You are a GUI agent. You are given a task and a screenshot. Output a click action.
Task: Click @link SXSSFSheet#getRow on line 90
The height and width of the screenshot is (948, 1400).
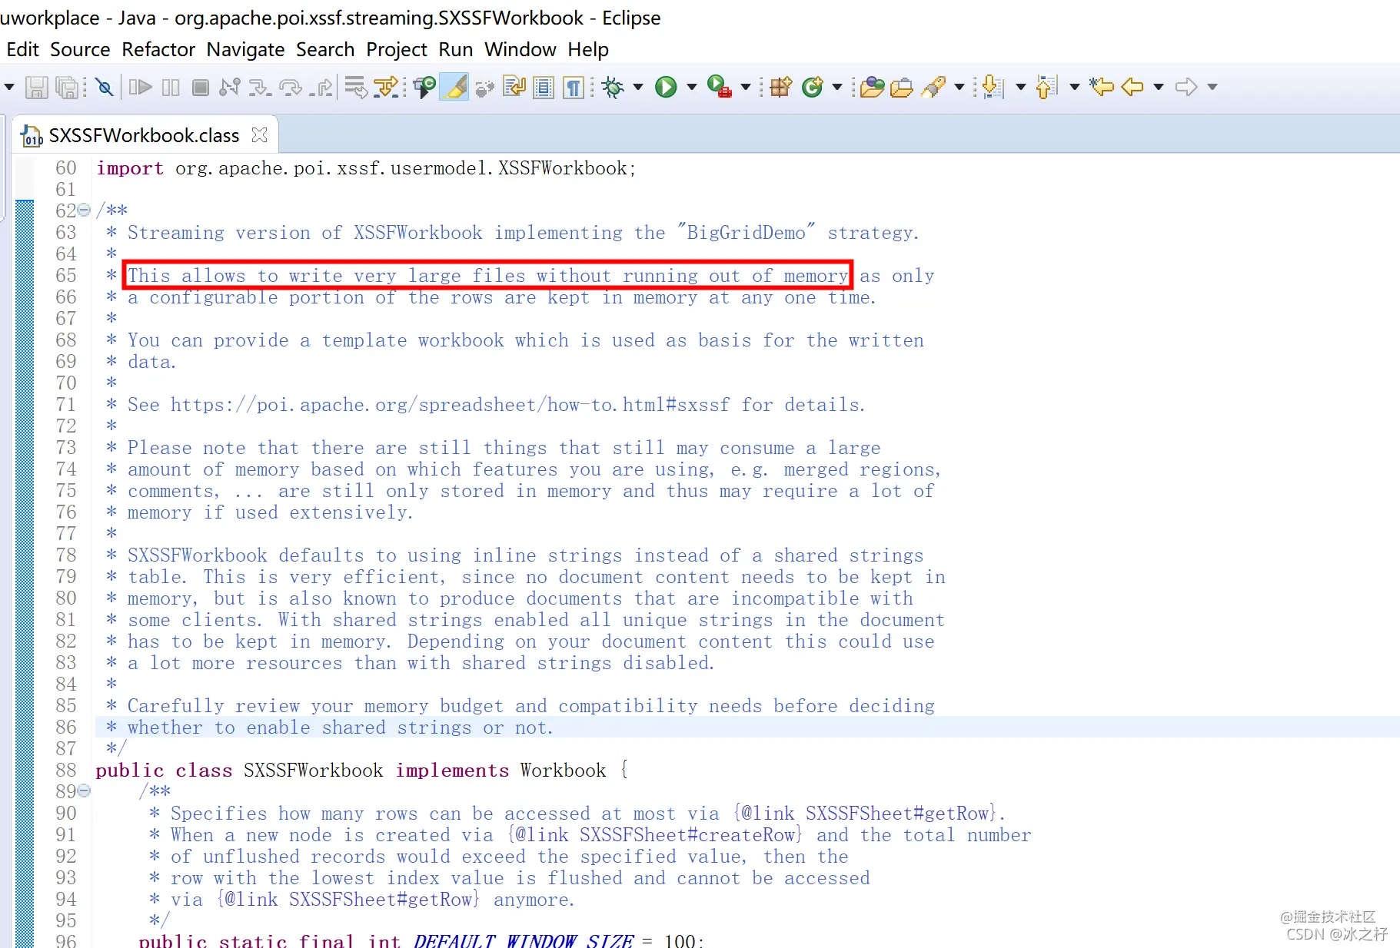click(x=865, y=814)
